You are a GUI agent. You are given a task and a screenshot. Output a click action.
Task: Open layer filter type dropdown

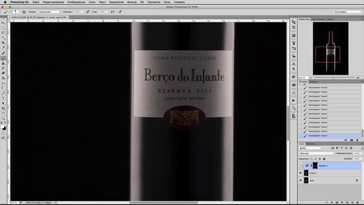pos(311,148)
